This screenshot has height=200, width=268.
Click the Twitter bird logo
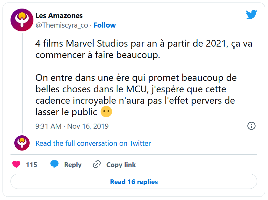[251, 15]
